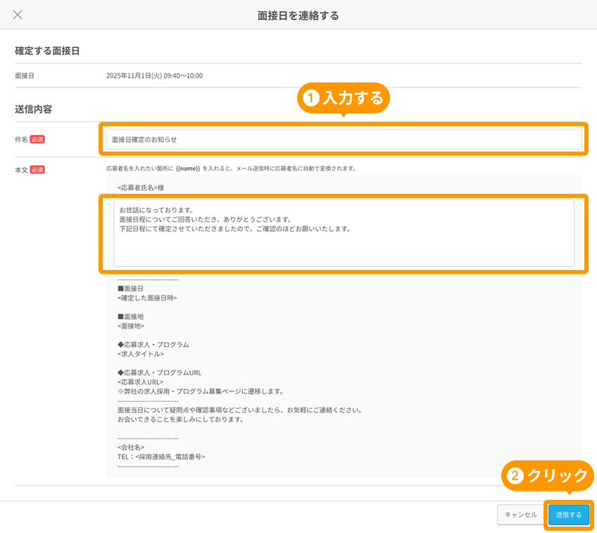Click the <会社名> placeholder line
The width and height of the screenshot is (597, 533).
click(x=131, y=448)
